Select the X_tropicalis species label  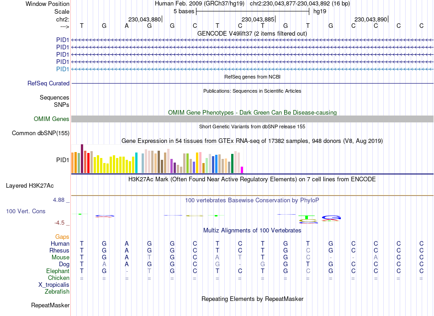[x=54, y=285]
